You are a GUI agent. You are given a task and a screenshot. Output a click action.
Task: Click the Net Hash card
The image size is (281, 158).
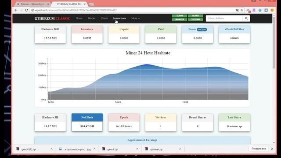(x=87, y=122)
